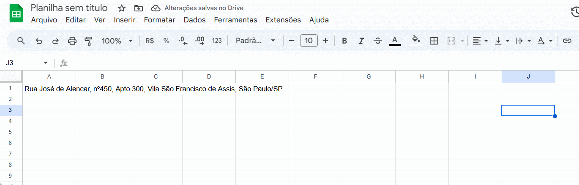The height and width of the screenshot is (185, 579).
Task: Toggle strikethrough formatting
Action: (378, 41)
